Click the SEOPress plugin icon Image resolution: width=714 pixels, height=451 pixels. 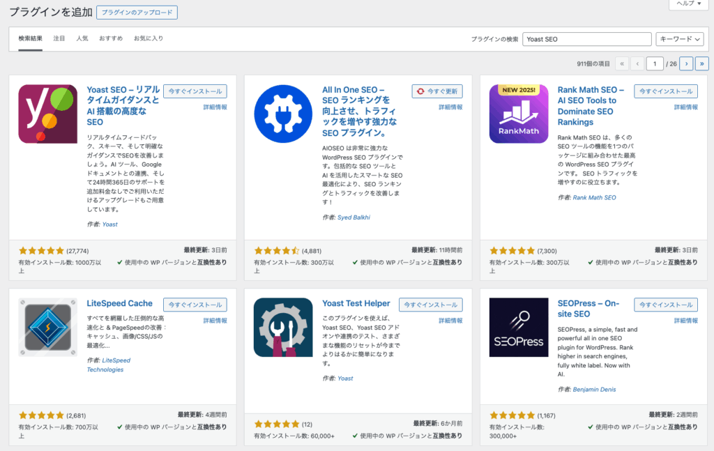click(x=518, y=327)
